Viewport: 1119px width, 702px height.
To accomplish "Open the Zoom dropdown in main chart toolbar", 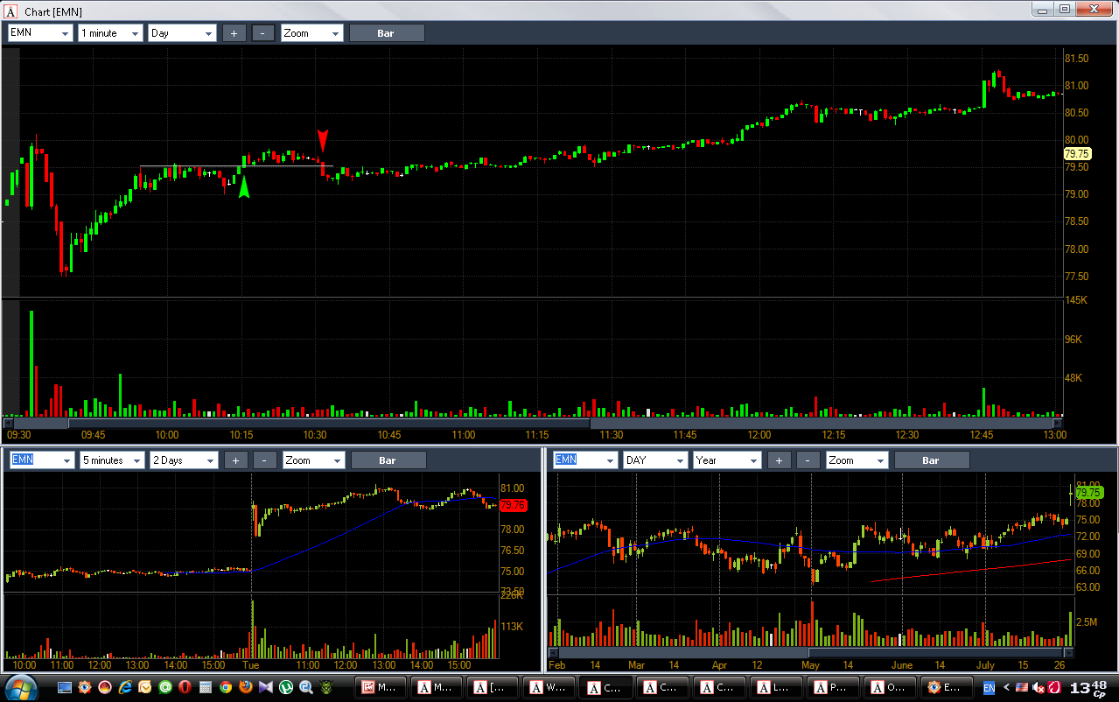I will (x=311, y=33).
